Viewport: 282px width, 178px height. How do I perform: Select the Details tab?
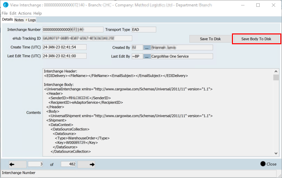point(7,20)
